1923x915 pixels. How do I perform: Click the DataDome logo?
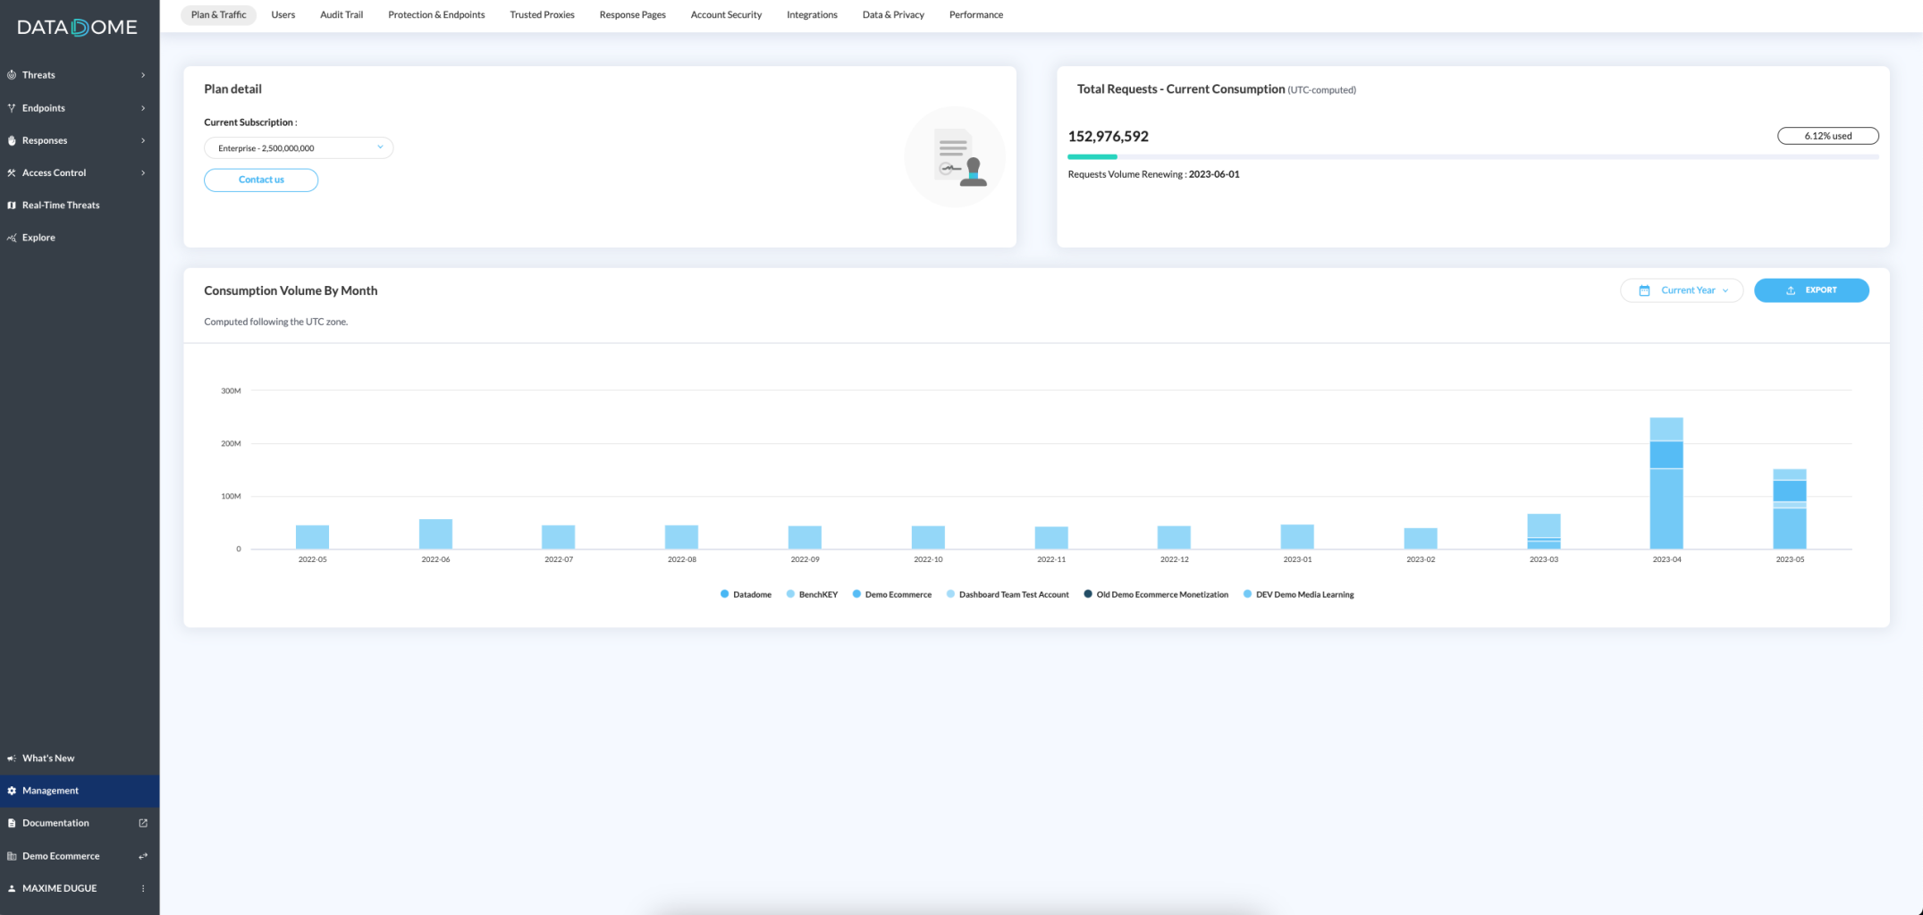coord(77,27)
